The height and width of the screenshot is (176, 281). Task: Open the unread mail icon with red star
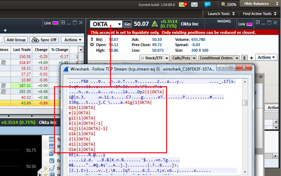(x=183, y=5)
